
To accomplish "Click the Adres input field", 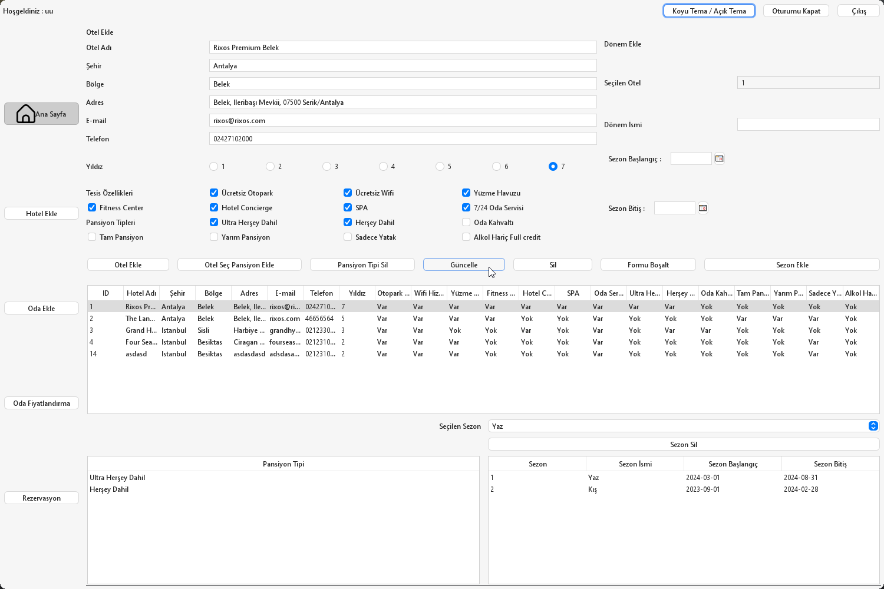I will (x=403, y=102).
